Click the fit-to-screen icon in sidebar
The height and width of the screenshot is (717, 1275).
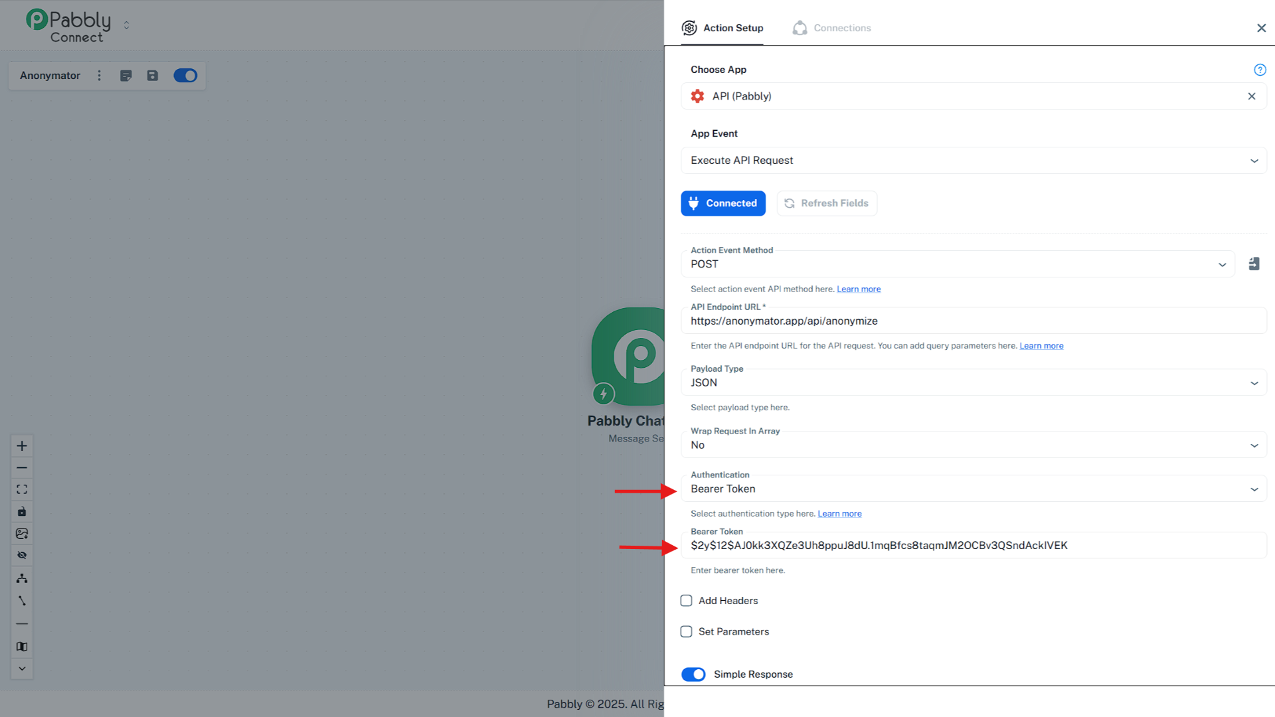pos(22,489)
